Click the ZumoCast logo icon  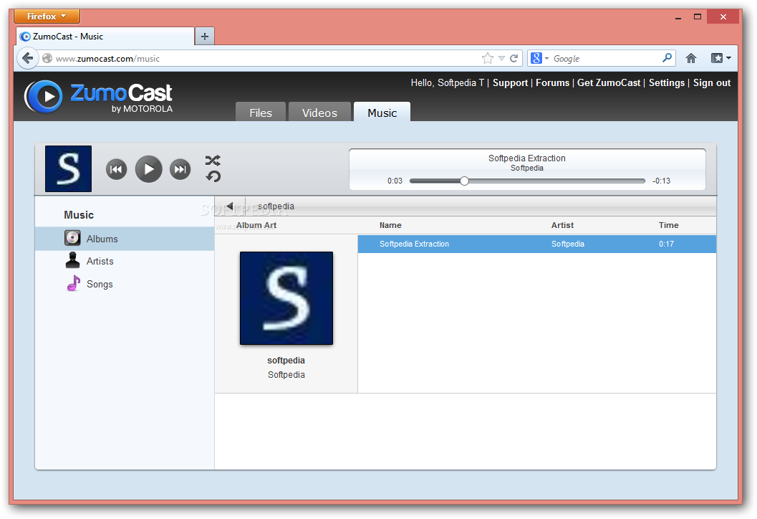tap(44, 96)
